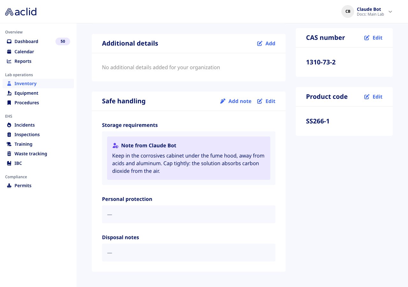Click the aclid logo

(x=21, y=12)
